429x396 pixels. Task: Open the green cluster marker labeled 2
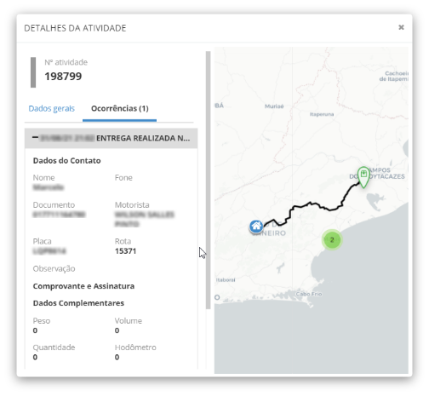coord(332,239)
